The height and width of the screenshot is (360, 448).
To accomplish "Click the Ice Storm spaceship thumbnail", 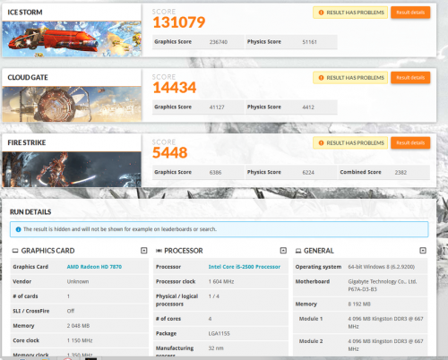I will tap(72, 39).
